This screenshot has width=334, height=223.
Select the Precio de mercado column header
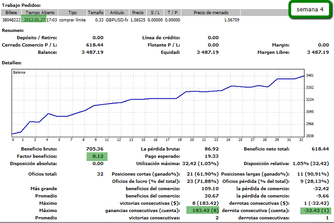point(211,13)
